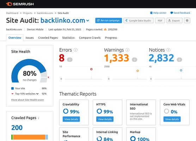Click the red Top-10% marker on the gauge

tap(48, 77)
